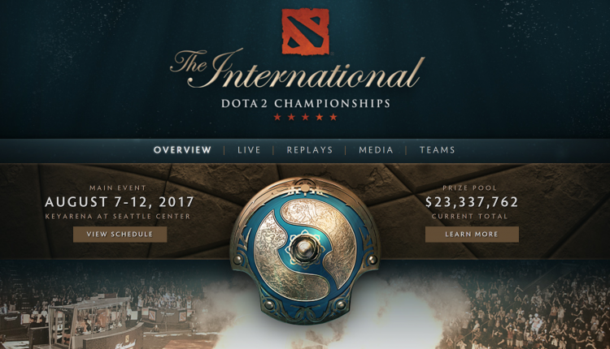Click the August 7-12, 2017 date text
The height and width of the screenshot is (349, 610).
click(120, 202)
